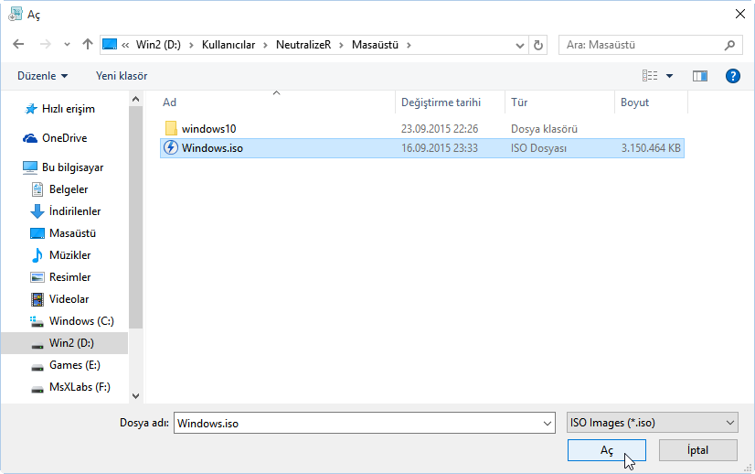Sort by Değiştirme tarihi column
The height and width of the screenshot is (474, 755).
point(451,102)
